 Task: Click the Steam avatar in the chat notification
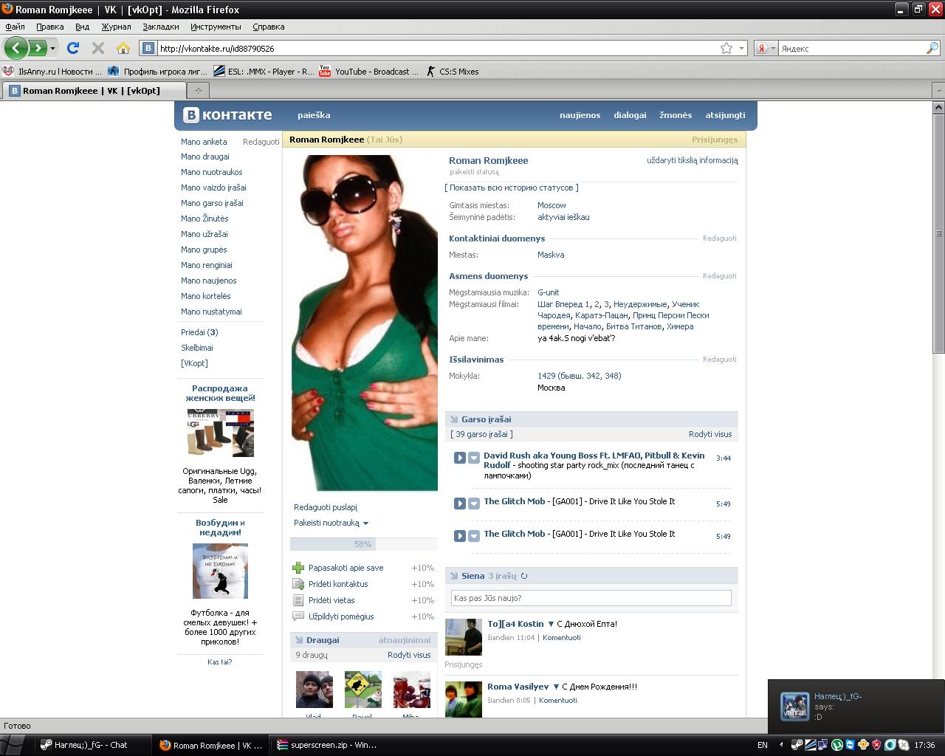[x=795, y=707]
